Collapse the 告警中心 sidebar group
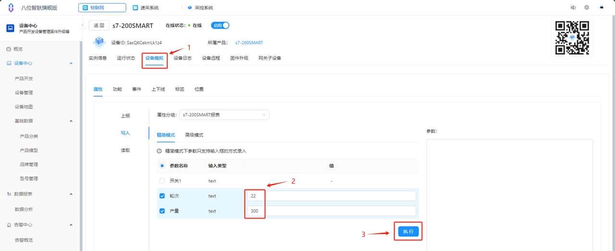Image resolution: width=615 pixels, height=251 pixels. (71, 225)
